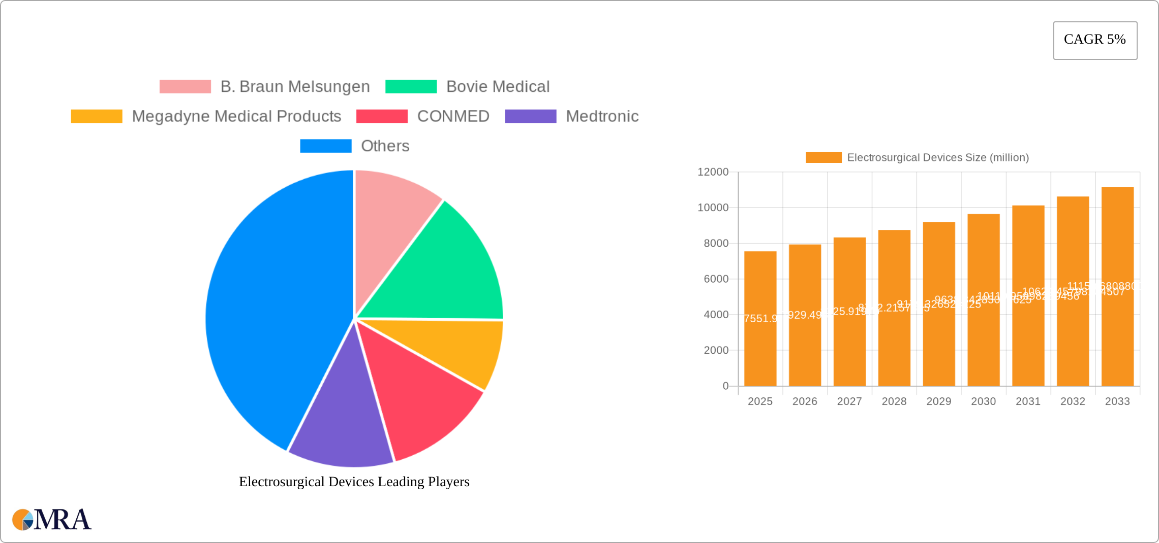Click the 12000 y-axis label

(x=713, y=172)
